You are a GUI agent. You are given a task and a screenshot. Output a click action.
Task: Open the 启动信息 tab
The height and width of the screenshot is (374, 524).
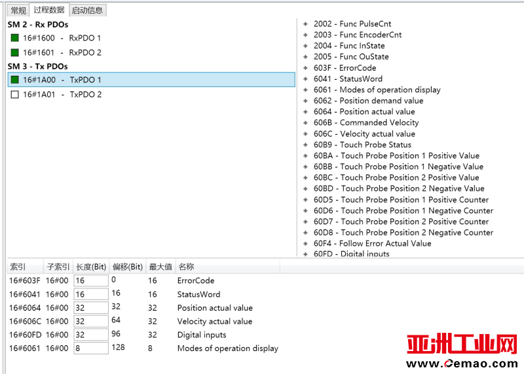(88, 10)
